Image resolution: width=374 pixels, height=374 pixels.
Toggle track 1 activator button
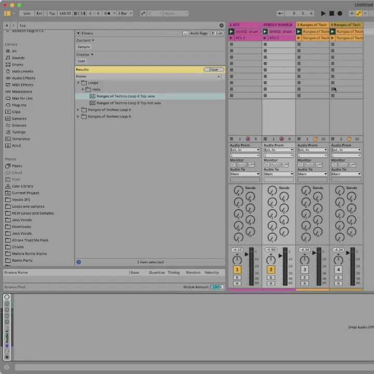[x=237, y=270]
